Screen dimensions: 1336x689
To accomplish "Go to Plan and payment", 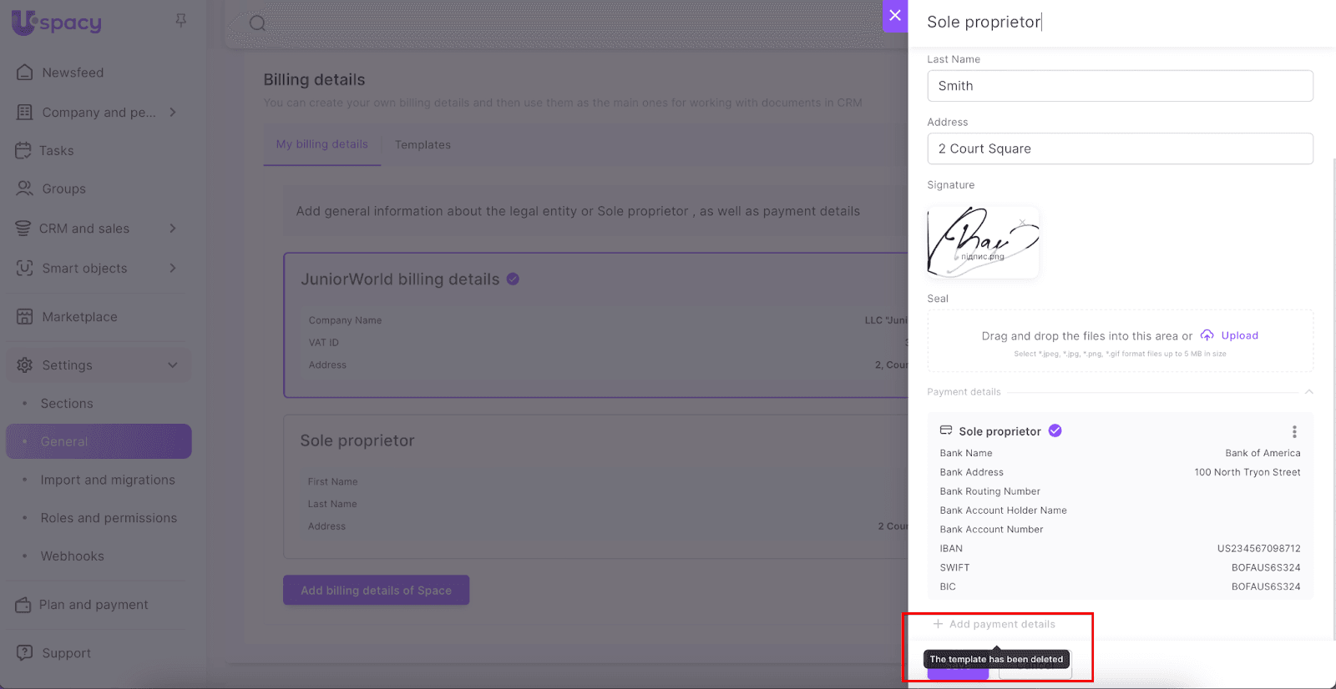I will point(94,605).
